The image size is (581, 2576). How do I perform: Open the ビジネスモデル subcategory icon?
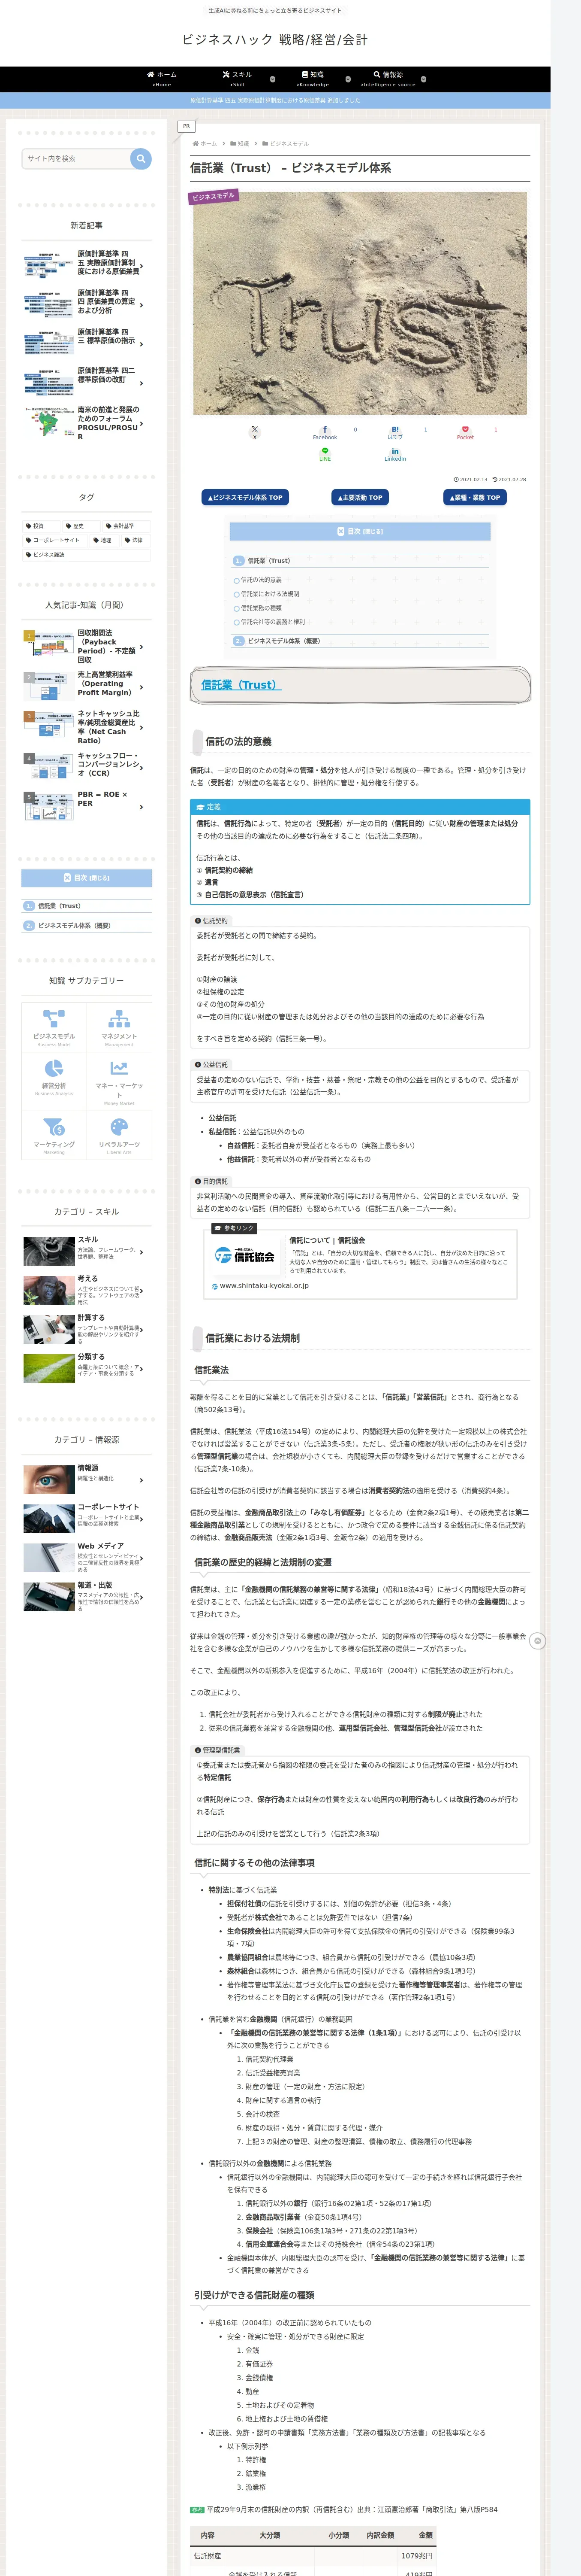click(x=54, y=1019)
